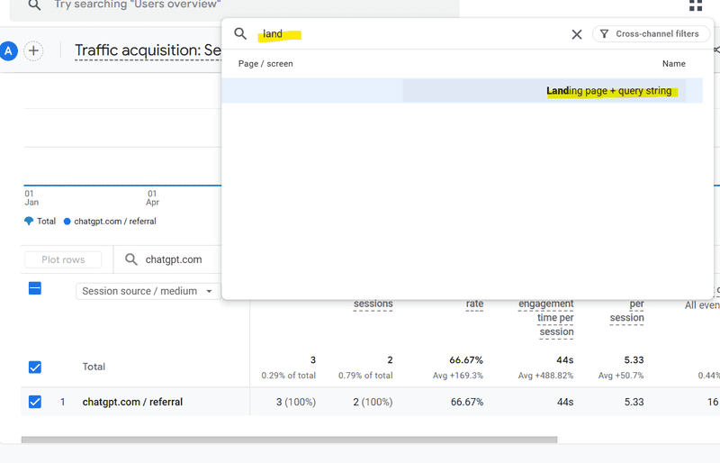Open Cross-channel filters
Image resolution: width=720 pixels, height=463 pixels.
[x=651, y=34]
